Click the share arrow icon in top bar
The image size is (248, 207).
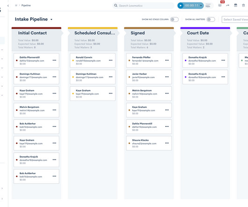[x=227, y=5]
